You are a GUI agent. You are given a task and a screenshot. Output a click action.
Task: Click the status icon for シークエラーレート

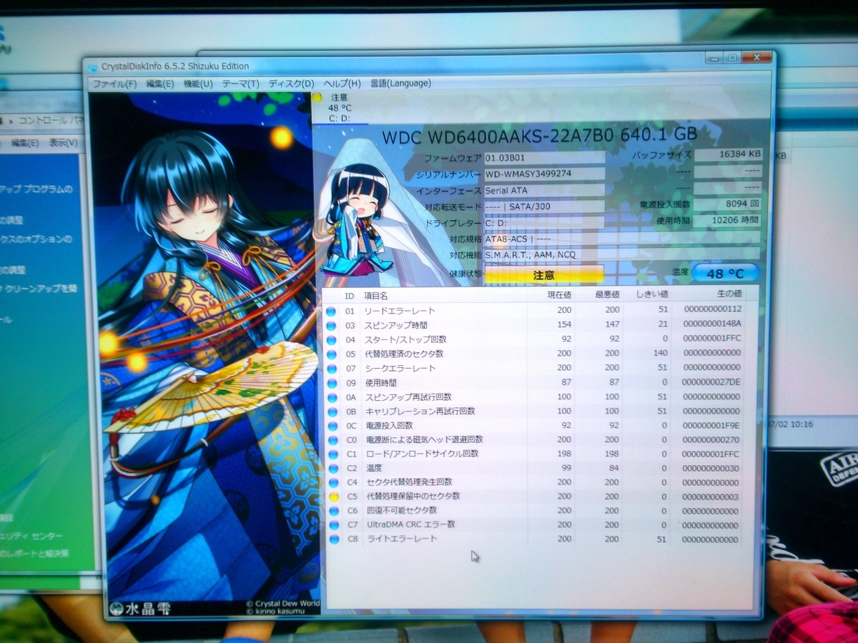(331, 368)
